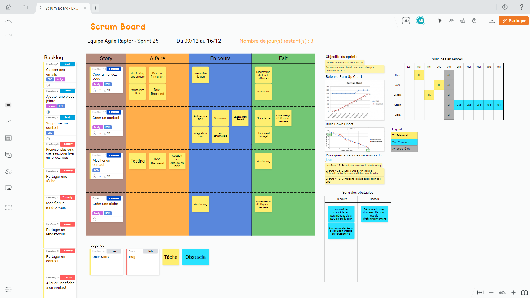Click the home icon in left sidebar
The image size is (530, 298).
(x=8, y=7)
